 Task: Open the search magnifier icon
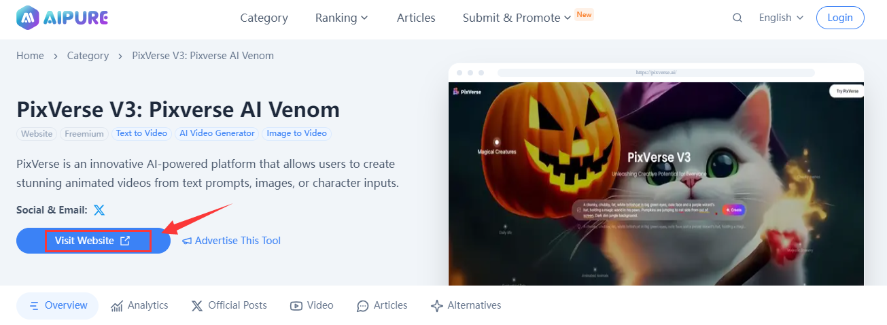pos(737,18)
